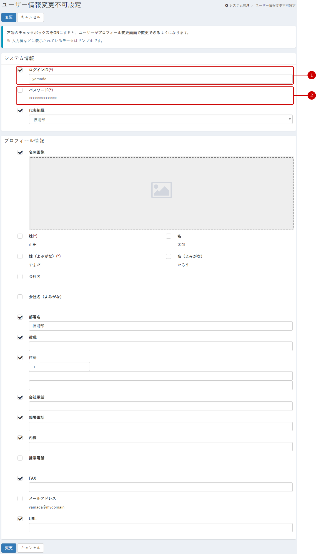This screenshot has height=554, width=316.
Task: Enable the パスワード checkbox
Action: 20,90
